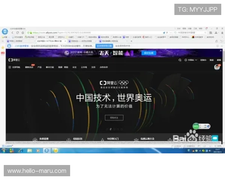Open the Windows Start menu
The width and height of the screenshot is (225, 180).
[x=4, y=151]
